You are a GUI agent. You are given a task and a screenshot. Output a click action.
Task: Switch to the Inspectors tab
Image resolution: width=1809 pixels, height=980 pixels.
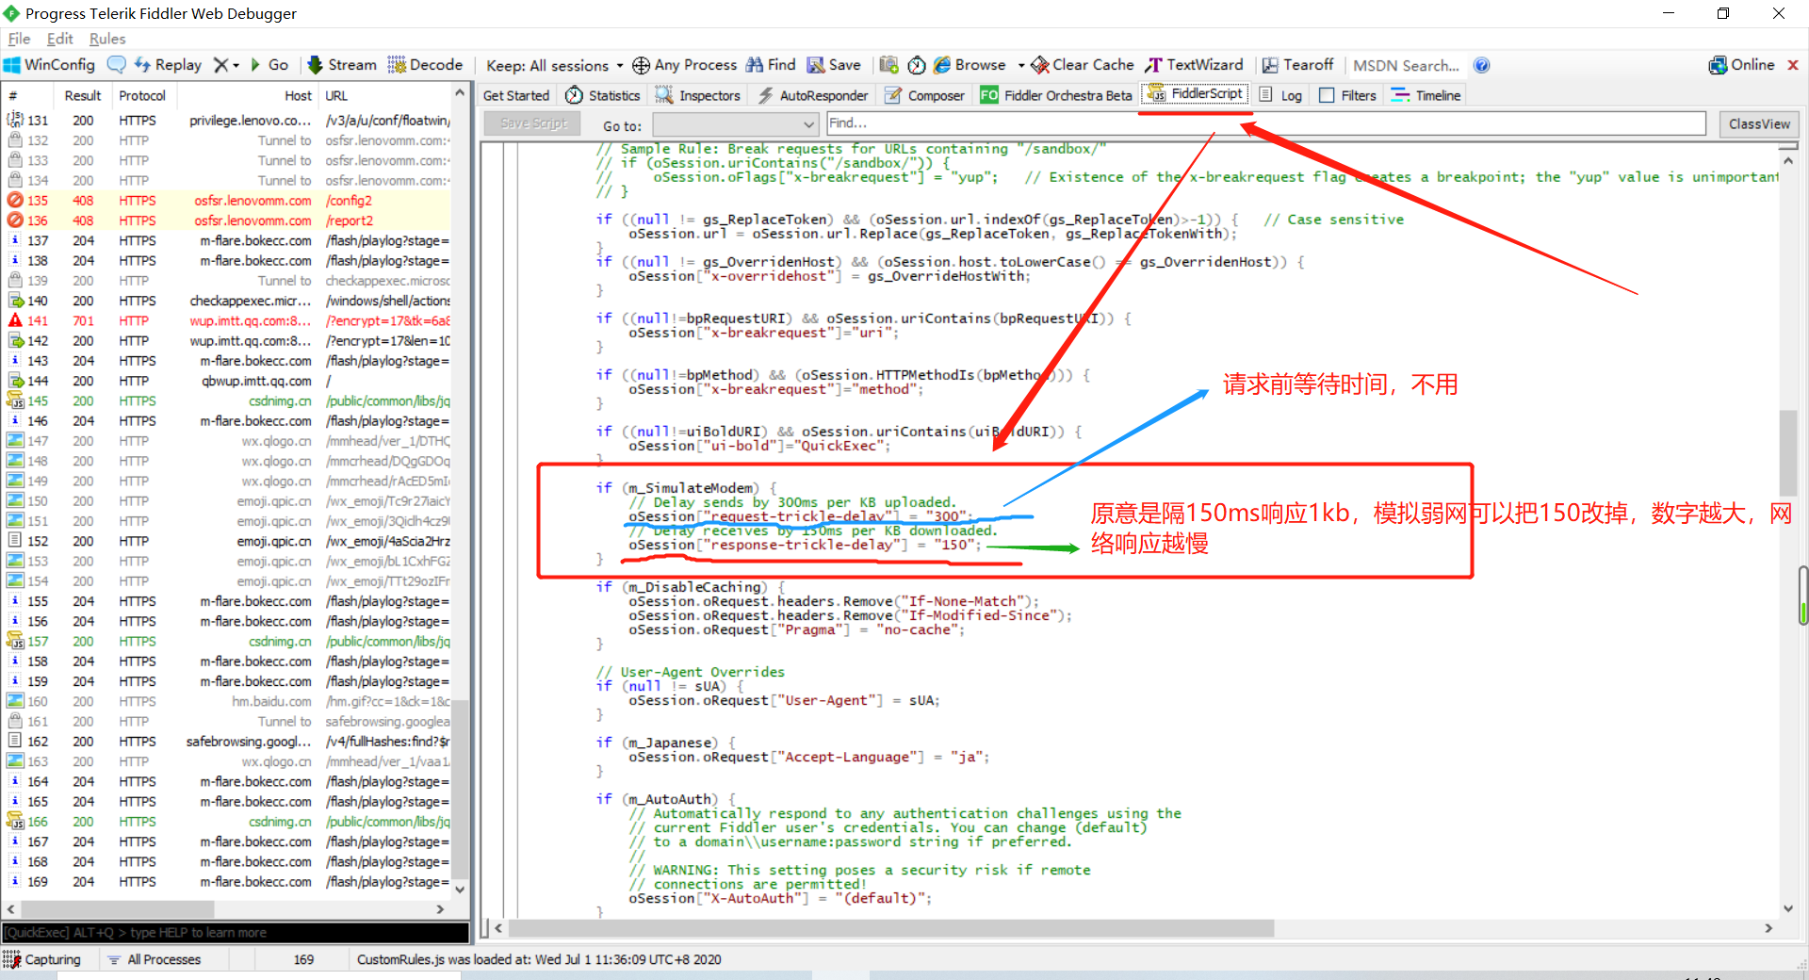click(698, 95)
